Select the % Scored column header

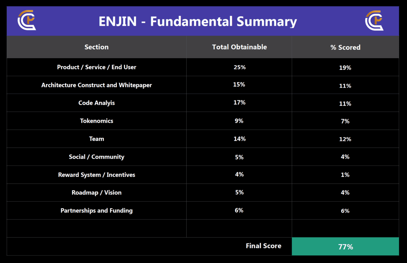[x=345, y=47]
